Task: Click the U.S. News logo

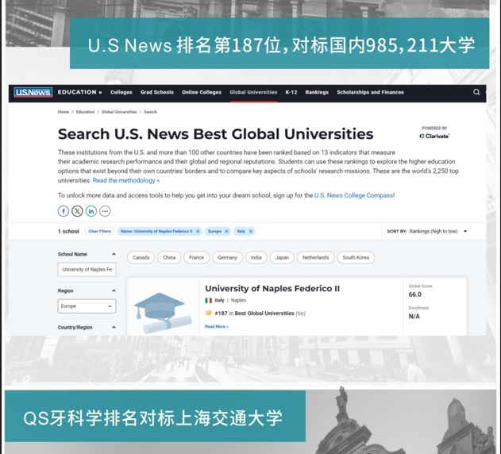Action: pyautogui.click(x=33, y=92)
